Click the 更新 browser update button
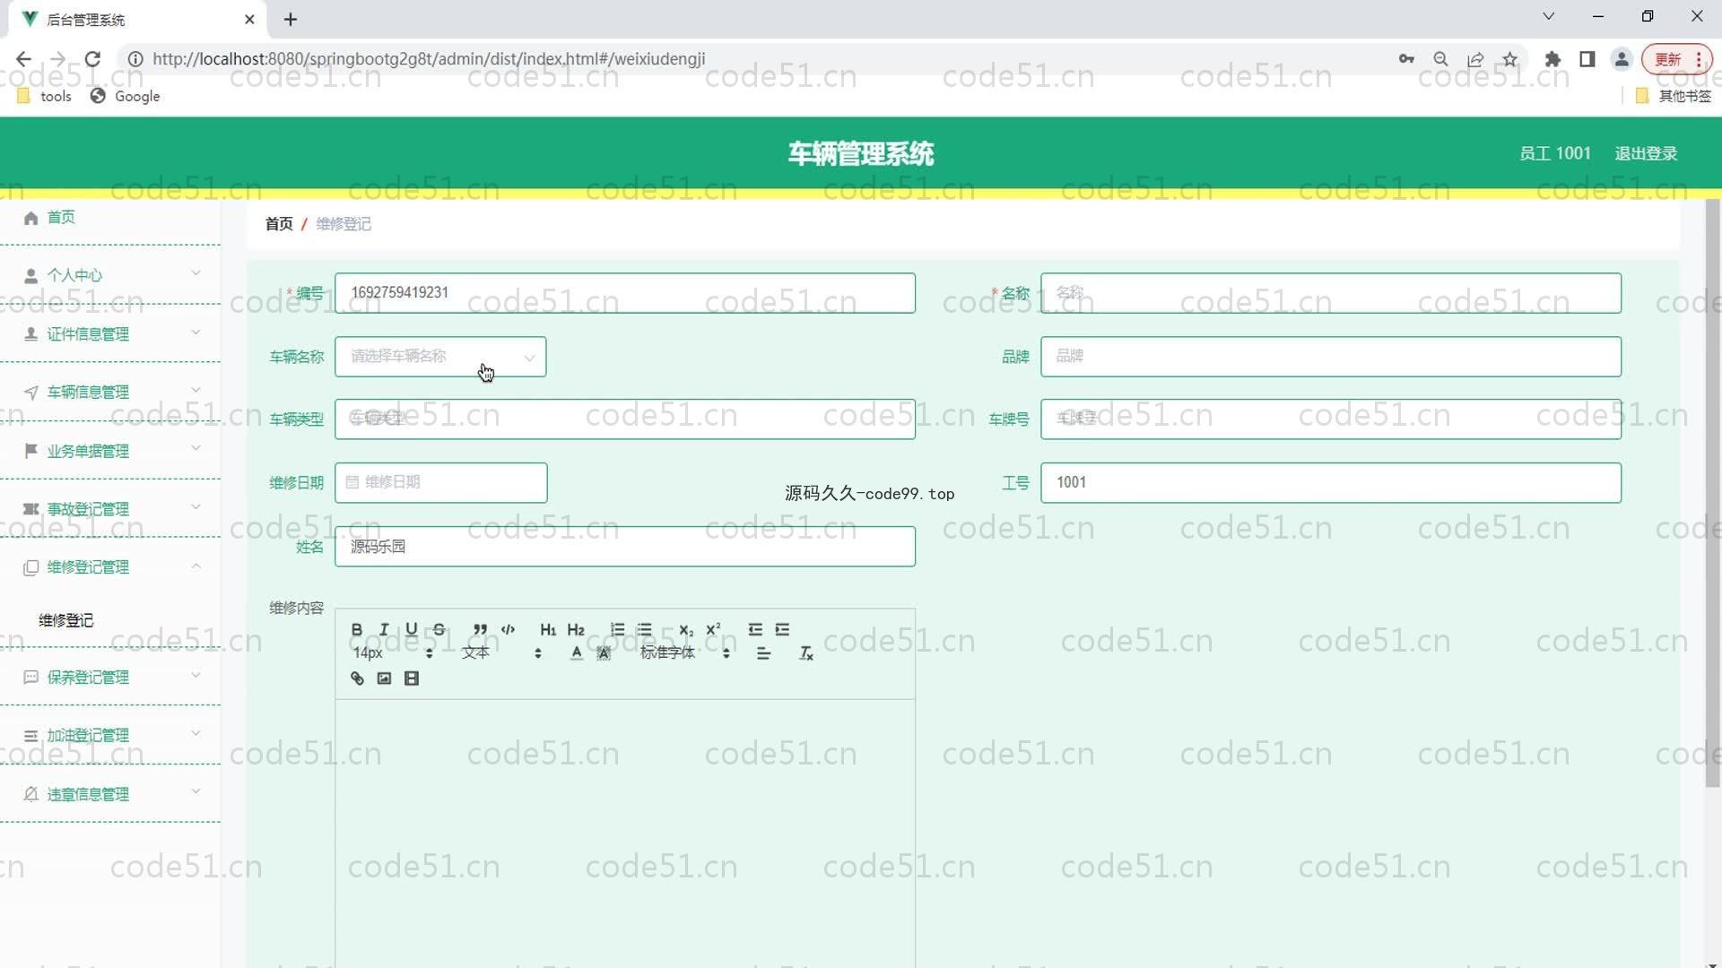The image size is (1722, 968). (1676, 59)
